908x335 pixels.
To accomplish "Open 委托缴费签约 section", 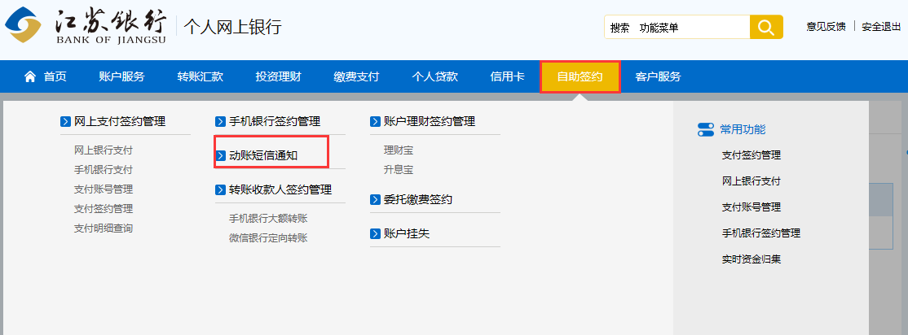I will 417,199.
